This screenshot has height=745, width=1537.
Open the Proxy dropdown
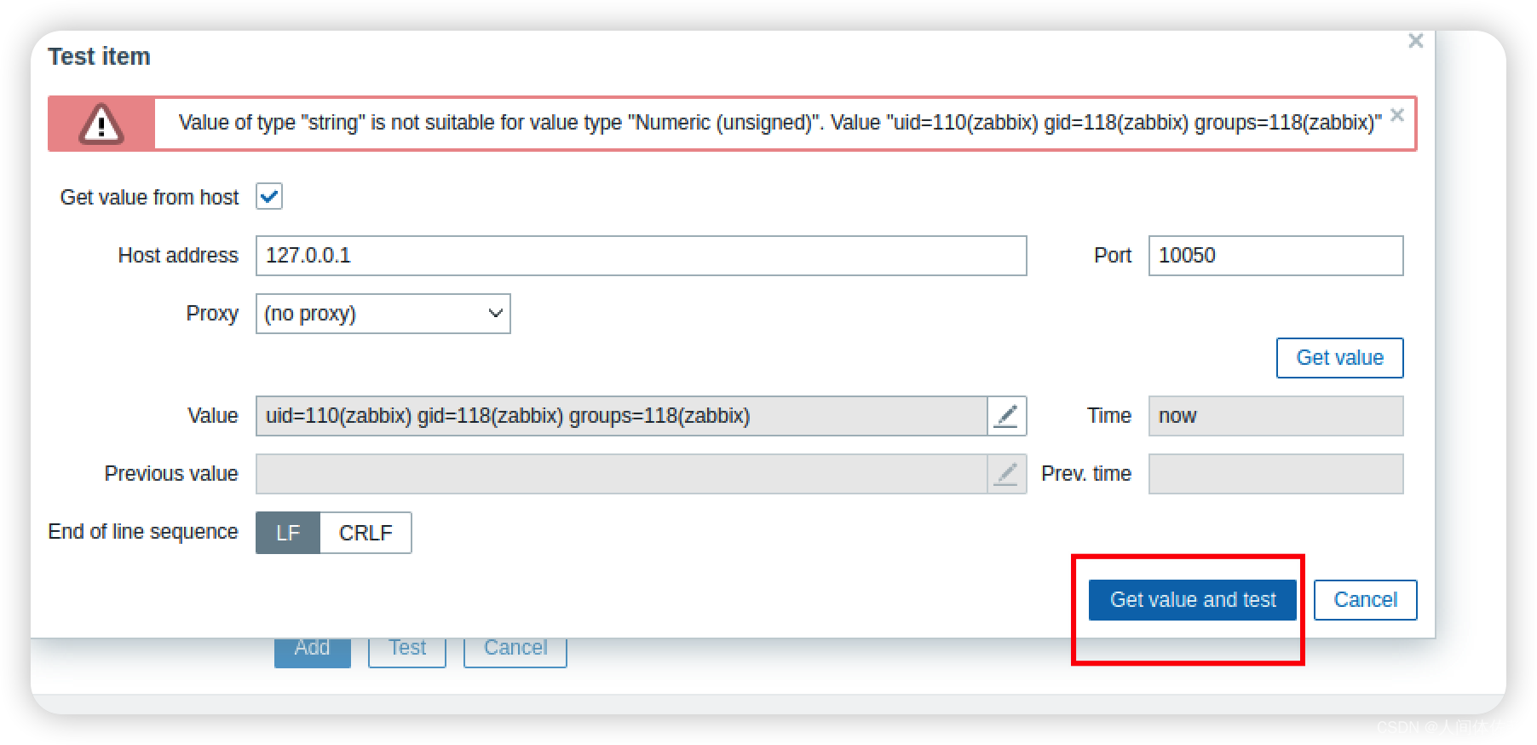tap(383, 314)
